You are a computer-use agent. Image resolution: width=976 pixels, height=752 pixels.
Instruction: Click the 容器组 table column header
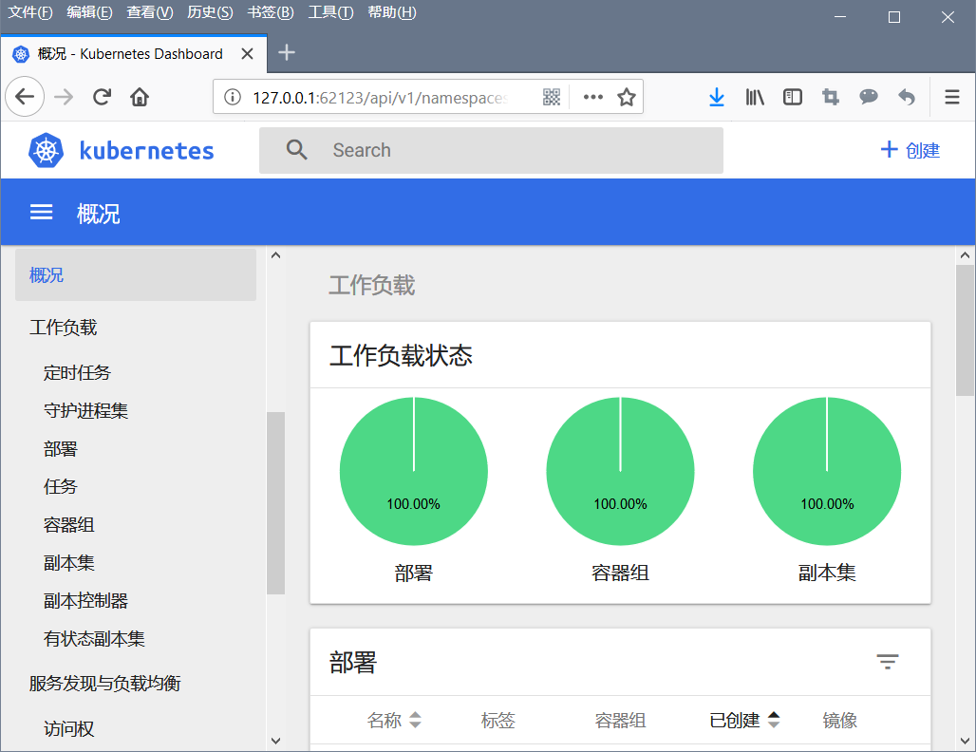620,721
